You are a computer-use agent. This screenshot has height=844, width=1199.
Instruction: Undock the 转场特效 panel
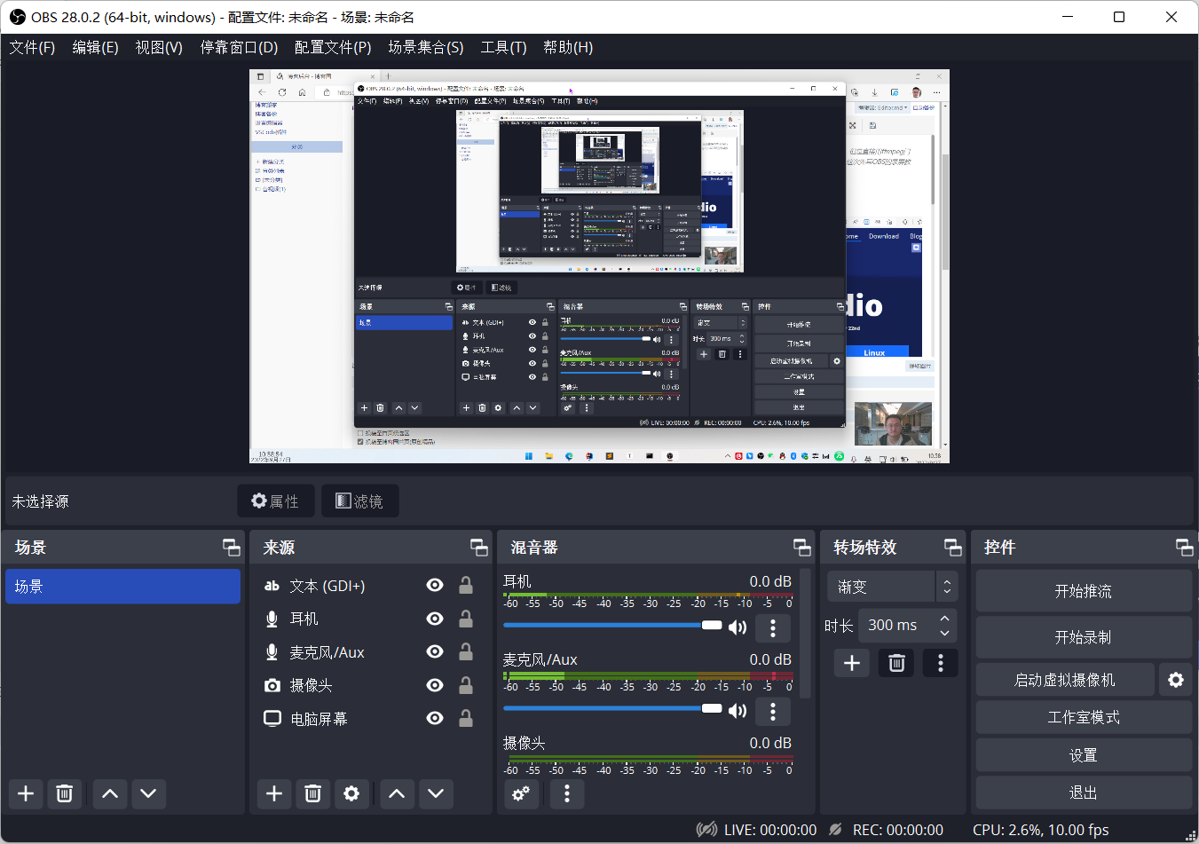tap(953, 548)
